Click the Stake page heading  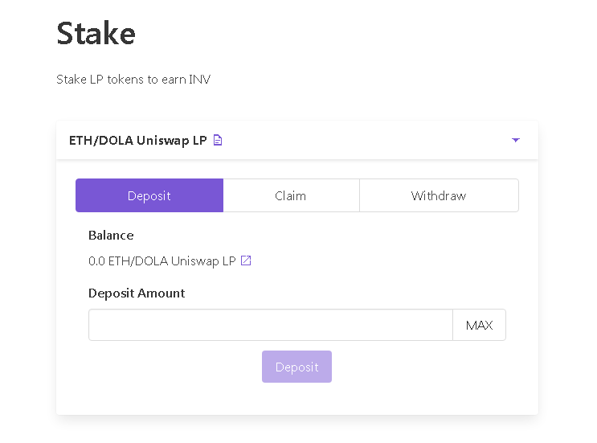click(96, 34)
